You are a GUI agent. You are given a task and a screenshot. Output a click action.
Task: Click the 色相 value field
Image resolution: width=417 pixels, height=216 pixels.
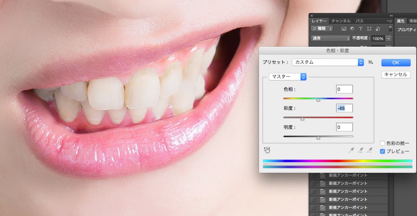tap(345, 89)
